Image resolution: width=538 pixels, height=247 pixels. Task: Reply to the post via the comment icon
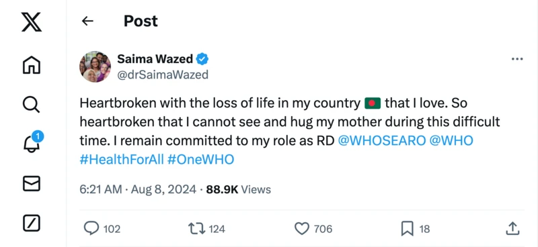(x=91, y=228)
